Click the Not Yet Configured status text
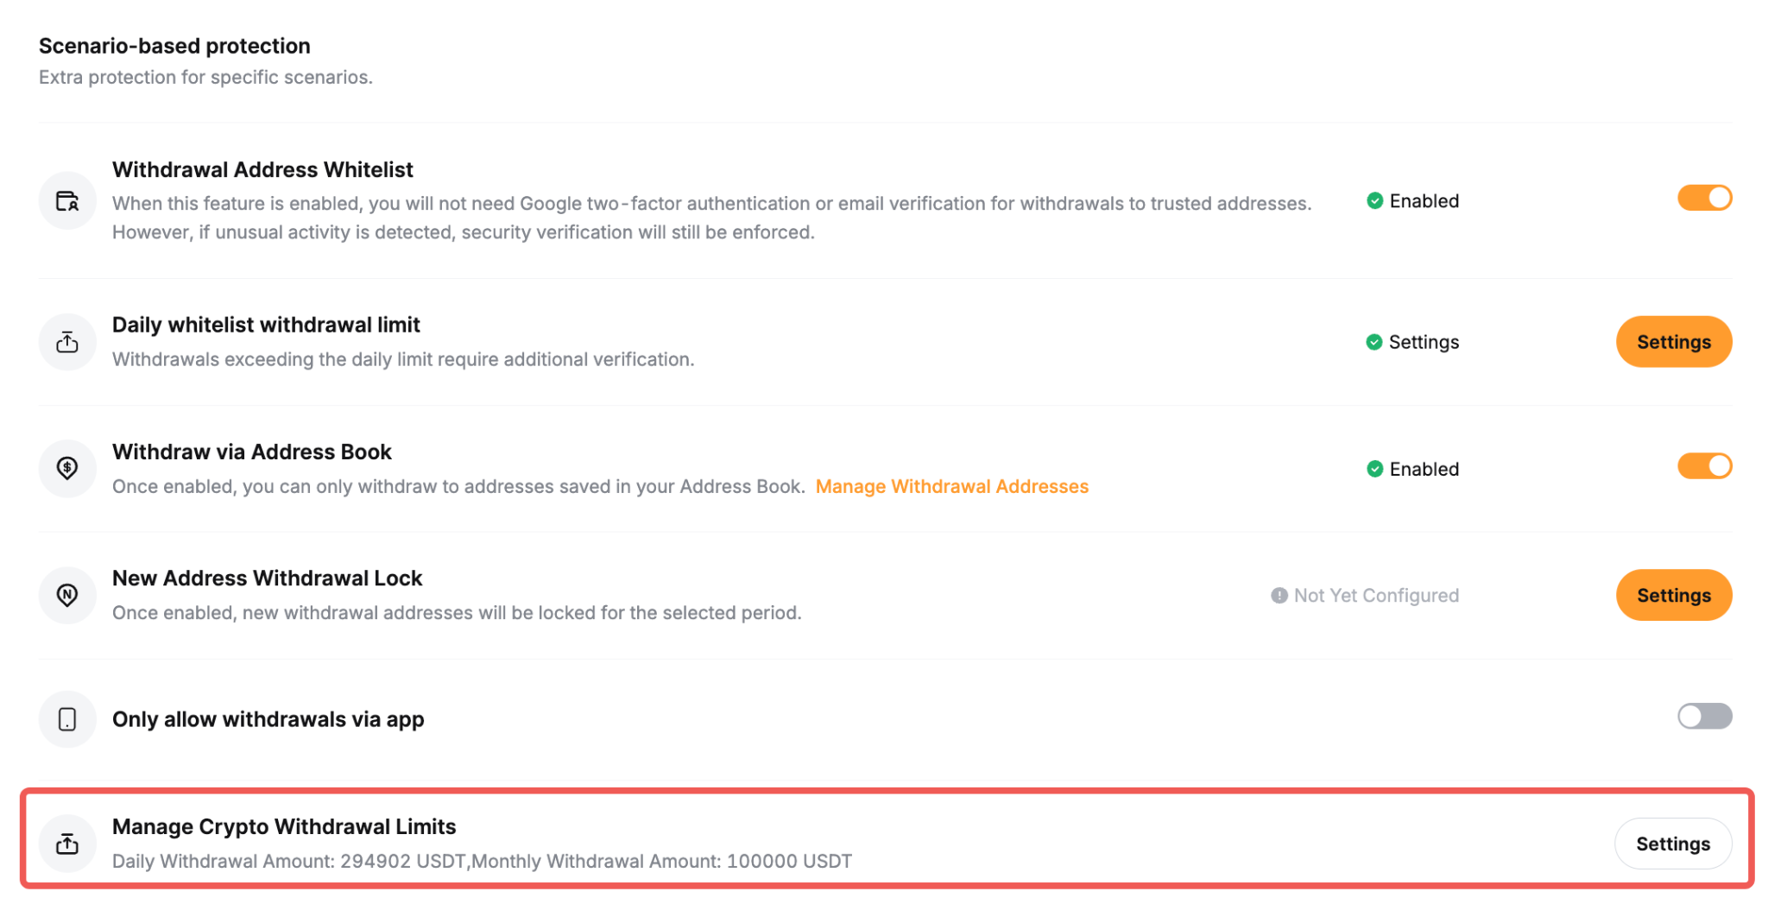Image resolution: width=1768 pixels, height=904 pixels. [1376, 596]
